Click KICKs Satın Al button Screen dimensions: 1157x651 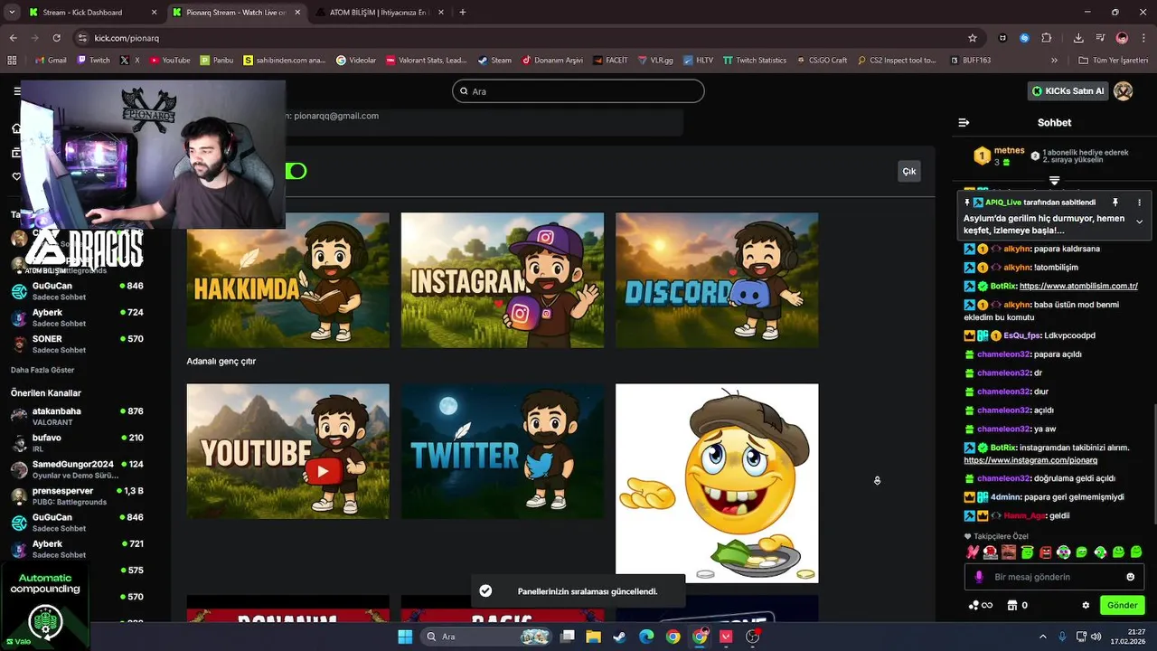pyautogui.click(x=1068, y=91)
